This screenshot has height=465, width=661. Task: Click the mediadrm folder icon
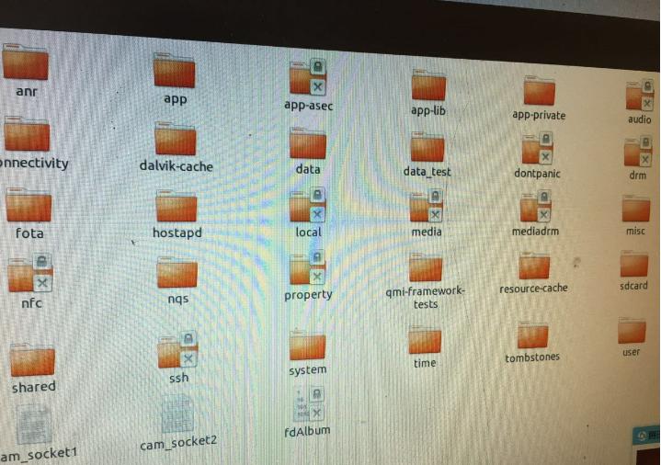click(535, 207)
